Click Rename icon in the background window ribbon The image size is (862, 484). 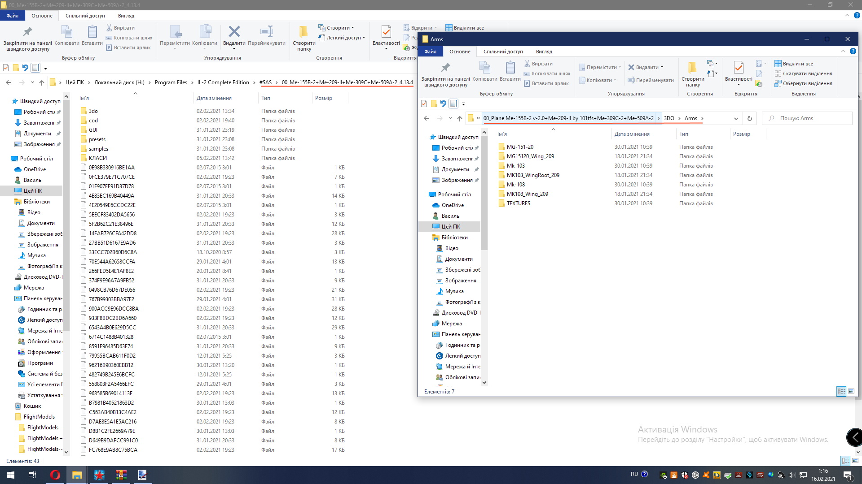267,32
